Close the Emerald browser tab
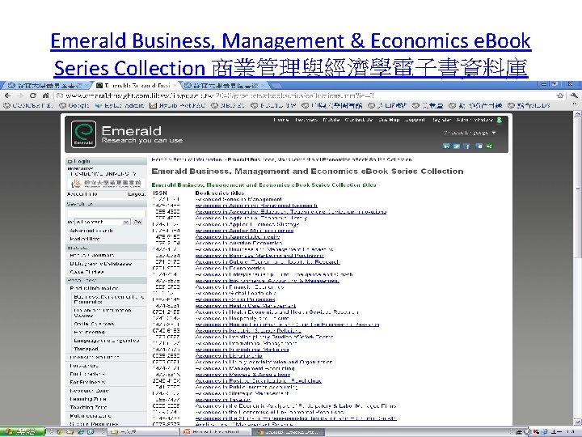This screenshot has width=582, height=437. 175,86
